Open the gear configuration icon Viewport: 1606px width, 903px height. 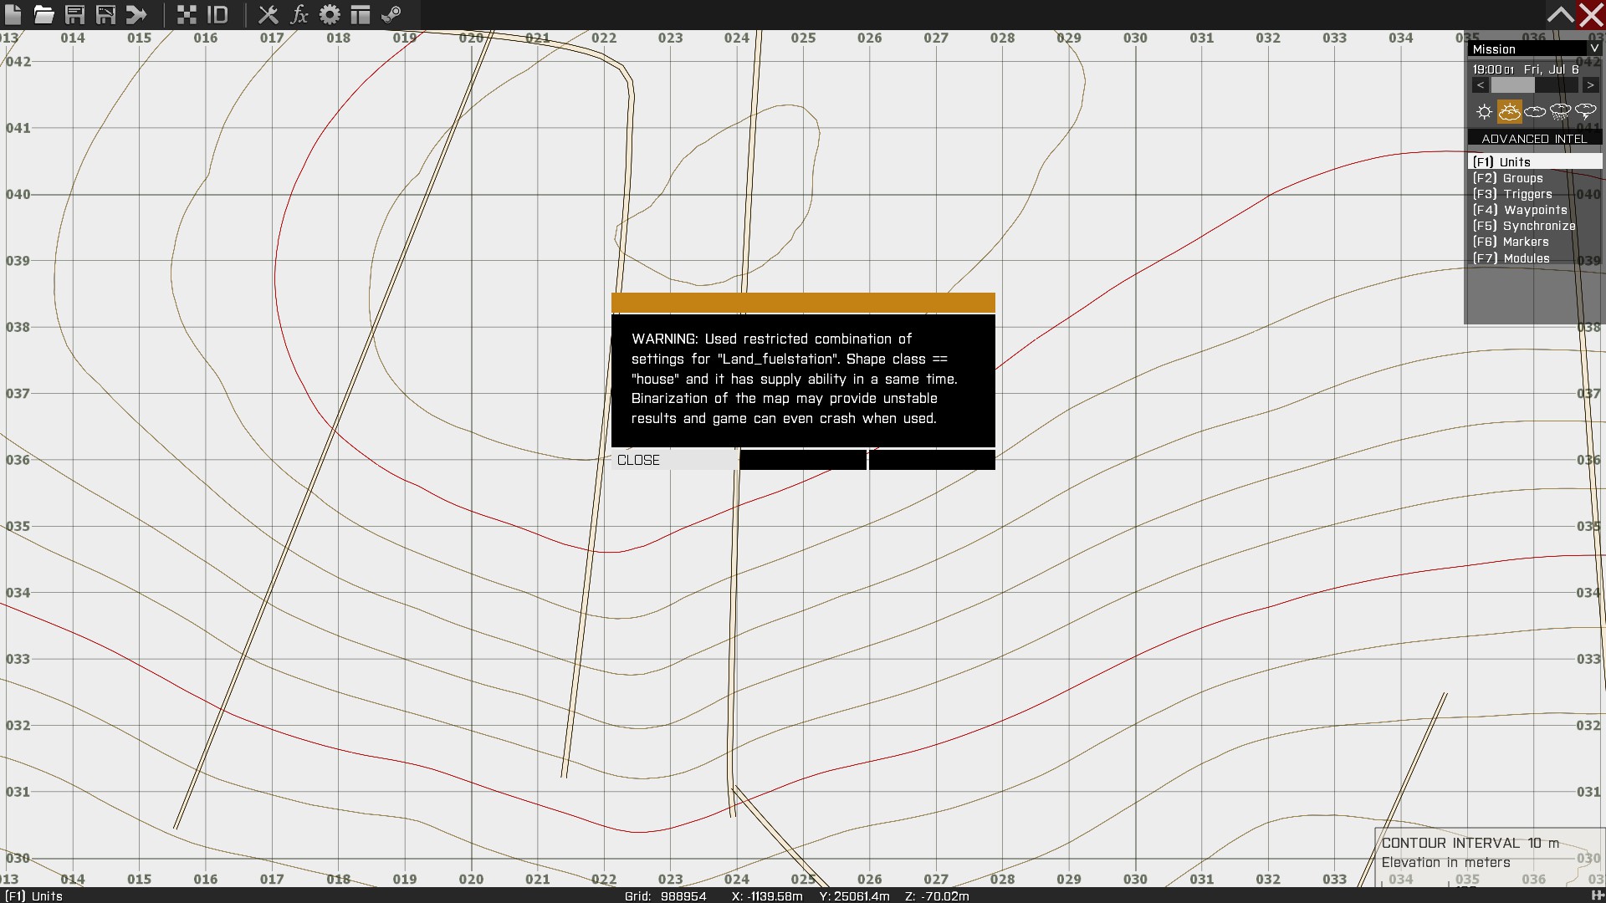(x=330, y=14)
